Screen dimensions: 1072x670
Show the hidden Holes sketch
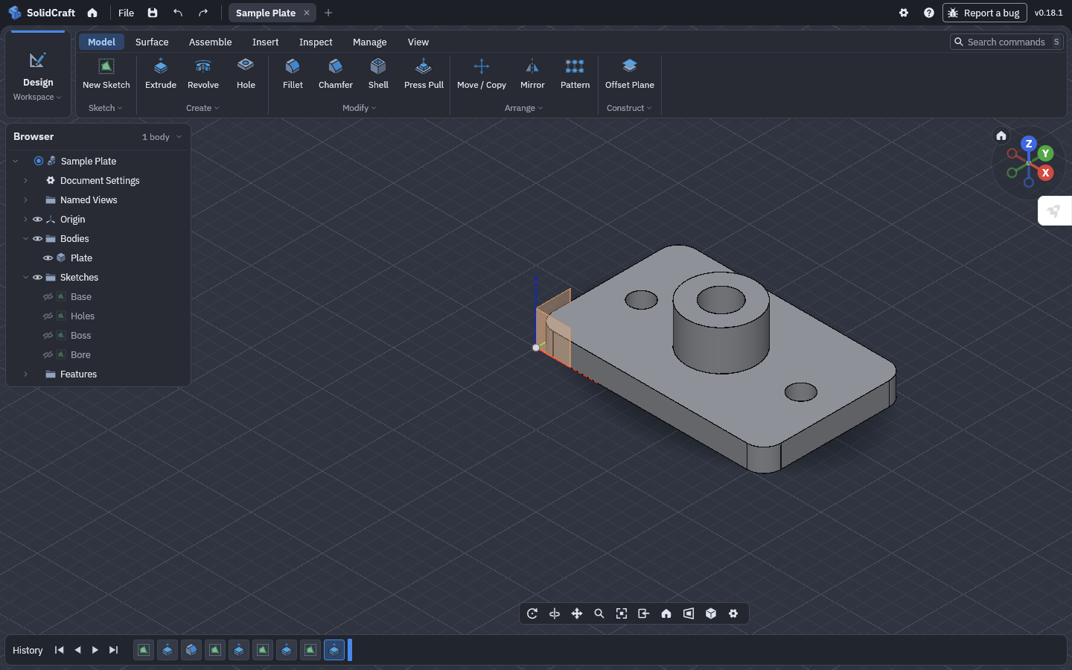[48, 316]
